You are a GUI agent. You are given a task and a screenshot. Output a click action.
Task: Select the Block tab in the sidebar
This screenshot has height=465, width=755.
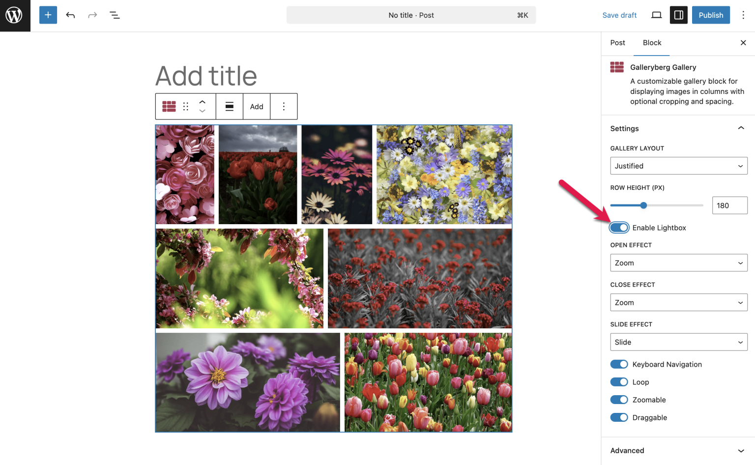(x=652, y=43)
